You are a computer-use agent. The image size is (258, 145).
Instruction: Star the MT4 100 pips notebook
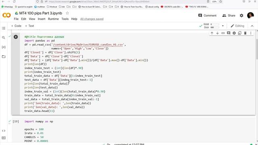[x=67, y=13]
